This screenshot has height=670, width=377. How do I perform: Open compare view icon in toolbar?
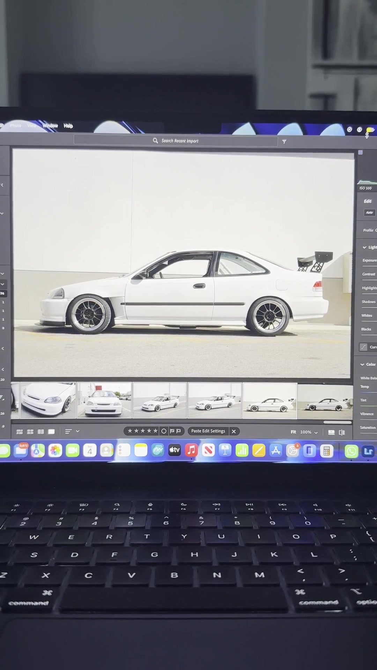(41, 432)
